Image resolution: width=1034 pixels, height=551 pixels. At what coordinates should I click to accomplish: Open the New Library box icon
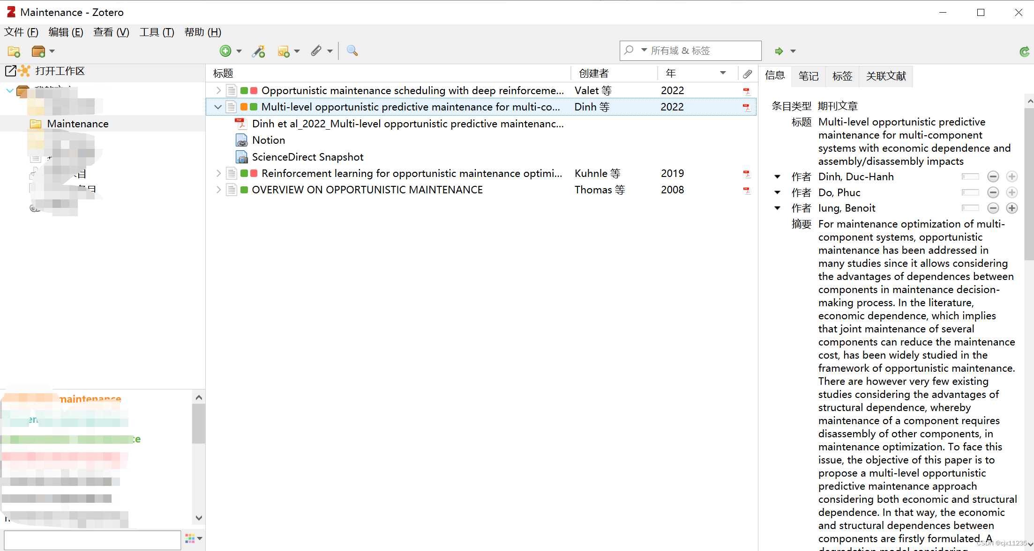pos(38,51)
